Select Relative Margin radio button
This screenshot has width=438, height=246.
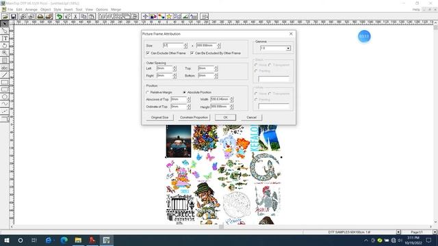(148, 92)
